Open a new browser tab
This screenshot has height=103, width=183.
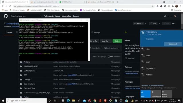tap(118, 2)
